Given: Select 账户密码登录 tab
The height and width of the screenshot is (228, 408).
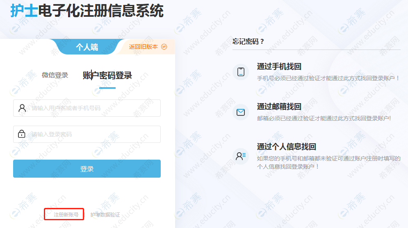Looking at the screenshot, I should pos(107,76).
